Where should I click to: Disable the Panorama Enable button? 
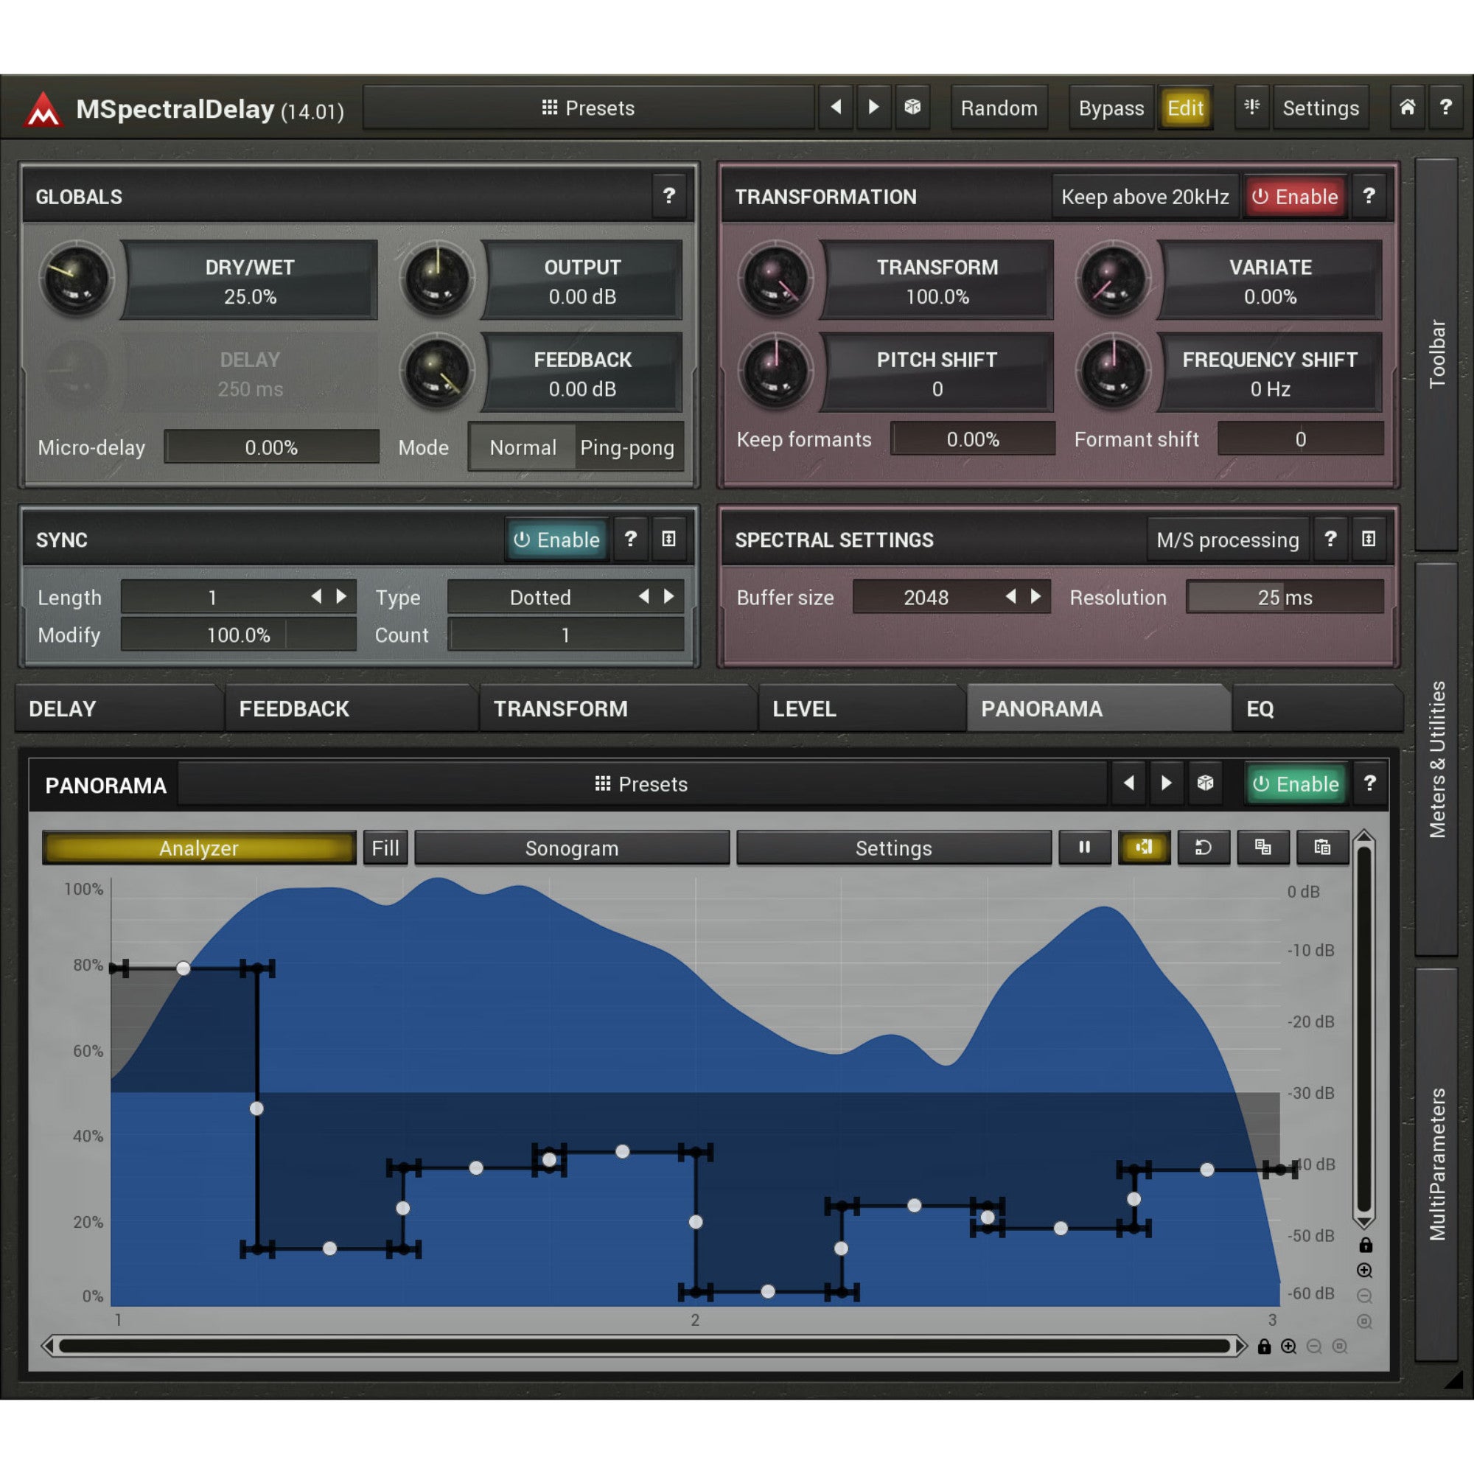[1296, 783]
